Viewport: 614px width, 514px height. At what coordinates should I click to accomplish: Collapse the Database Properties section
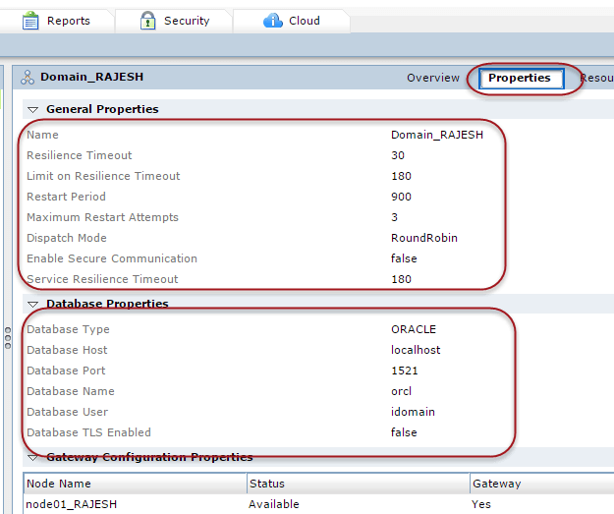[32, 305]
